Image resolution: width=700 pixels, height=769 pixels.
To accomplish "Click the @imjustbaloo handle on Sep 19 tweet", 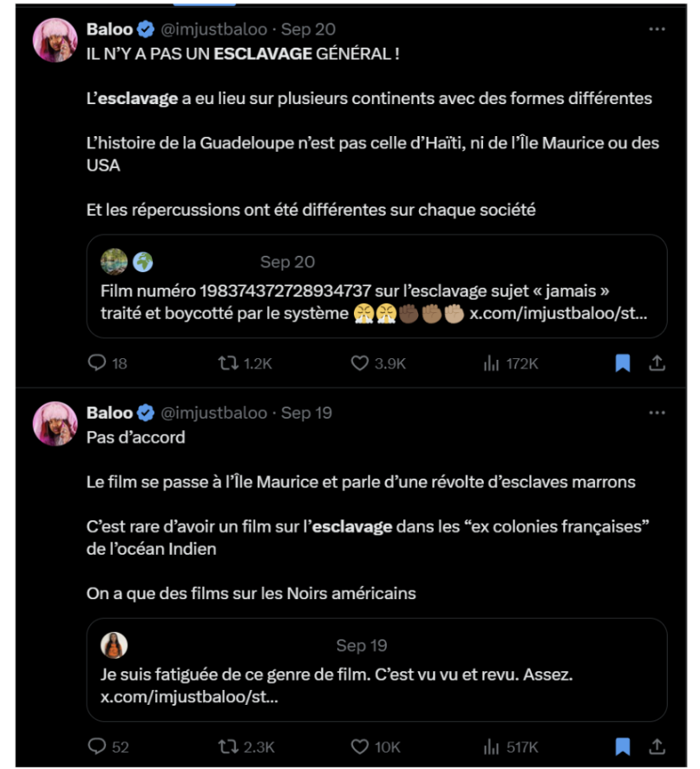I will coord(214,413).
